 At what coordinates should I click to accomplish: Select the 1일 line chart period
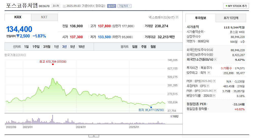[x=26, y=47]
